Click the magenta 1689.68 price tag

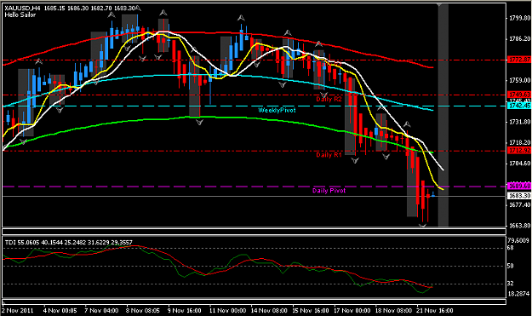coord(519,186)
